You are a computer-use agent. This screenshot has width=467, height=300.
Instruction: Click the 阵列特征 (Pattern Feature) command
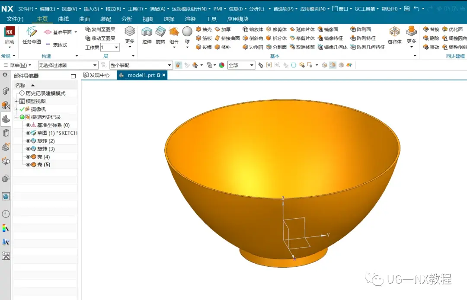(363, 38)
